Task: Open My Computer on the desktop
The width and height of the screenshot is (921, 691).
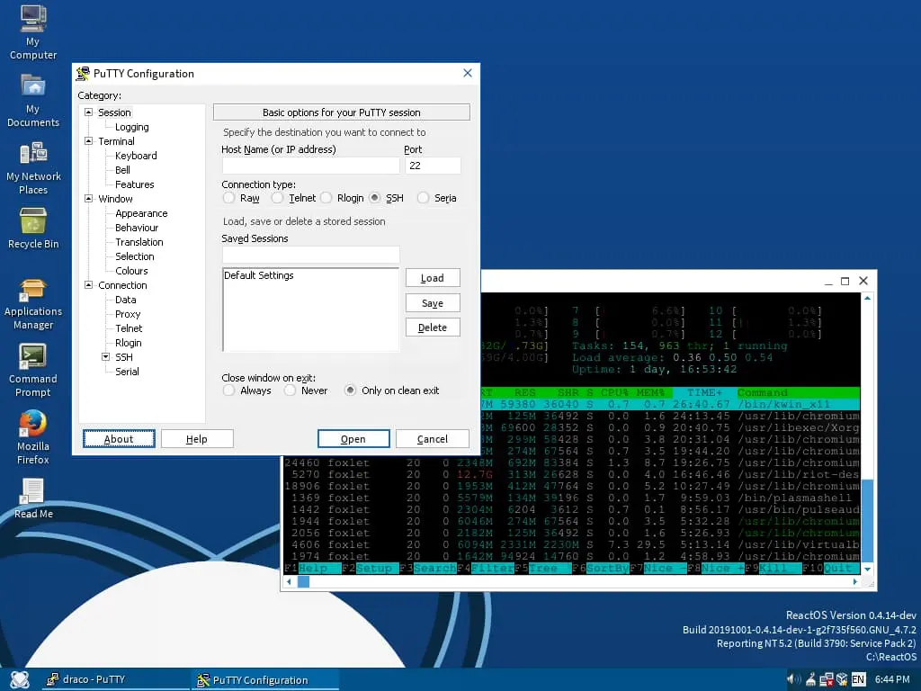Action: tap(33, 20)
